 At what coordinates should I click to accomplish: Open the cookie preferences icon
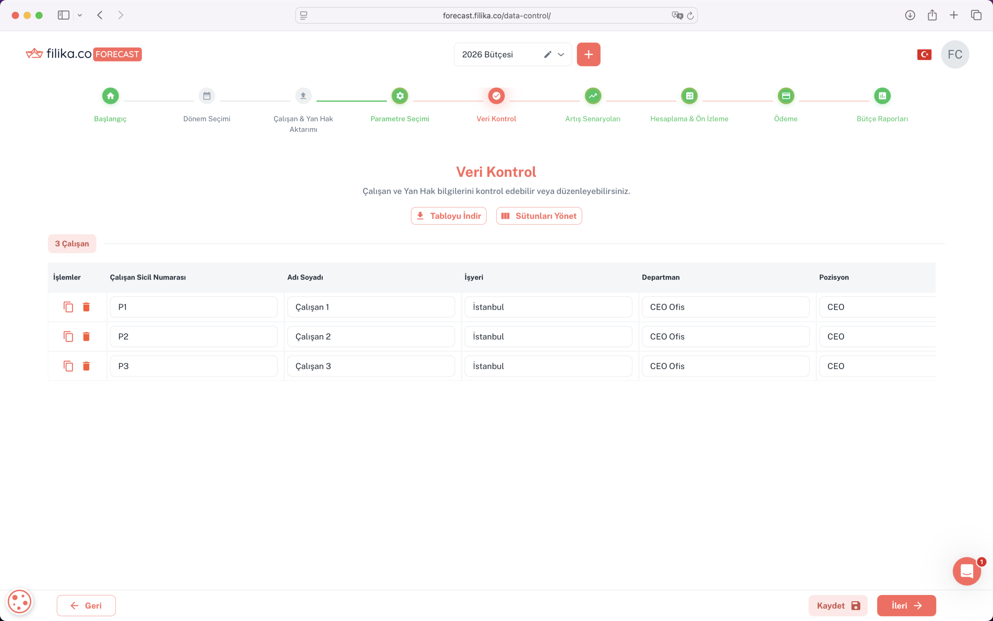19,602
